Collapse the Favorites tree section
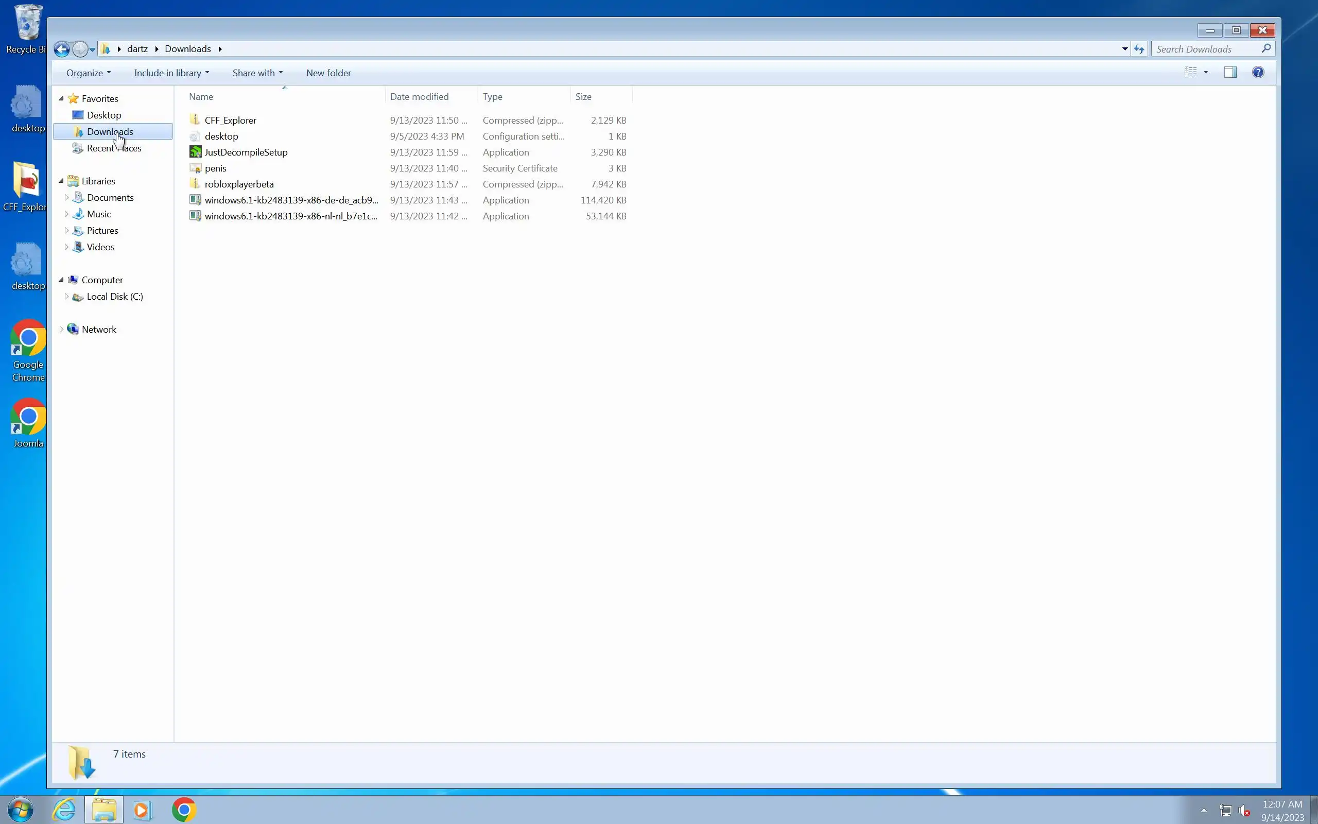This screenshot has height=824, width=1318. (x=61, y=99)
